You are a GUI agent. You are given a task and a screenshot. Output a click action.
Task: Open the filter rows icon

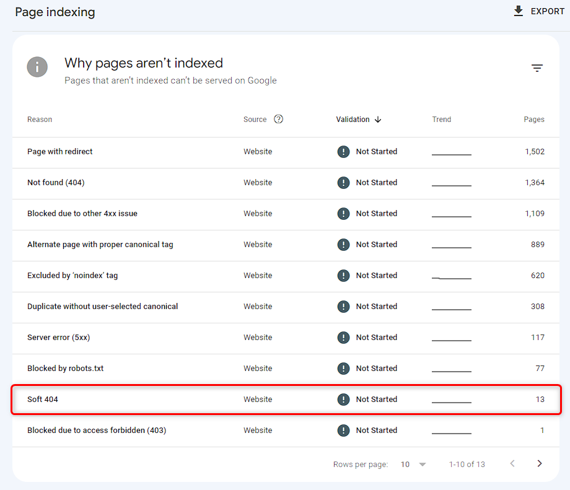[537, 68]
